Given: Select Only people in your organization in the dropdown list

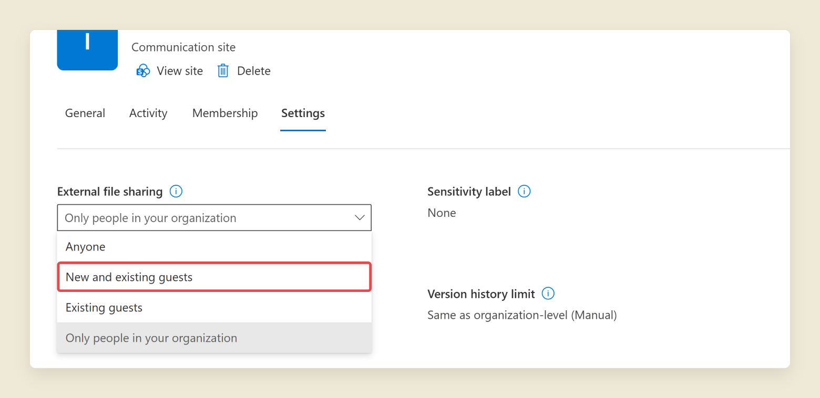Looking at the screenshot, I should click(214, 338).
